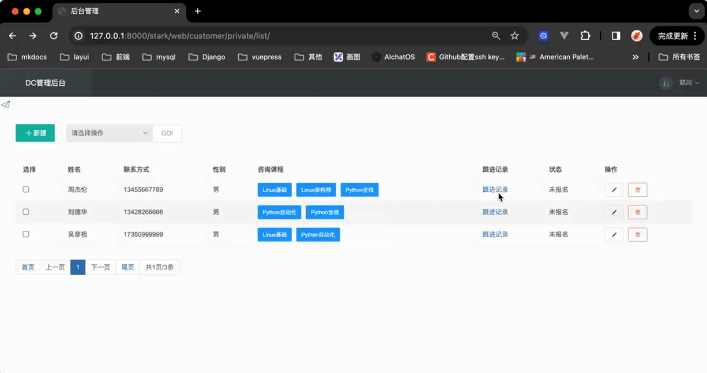Open the Django bookmark folder
707x373 pixels.
[207, 57]
